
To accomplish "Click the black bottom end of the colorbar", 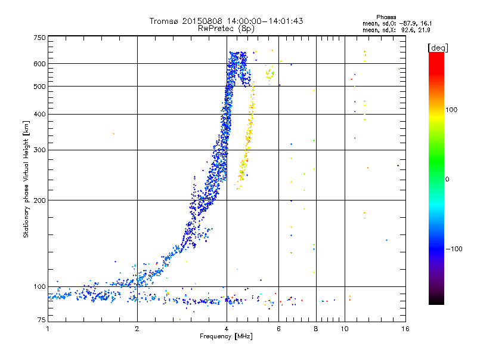I will point(436,300).
